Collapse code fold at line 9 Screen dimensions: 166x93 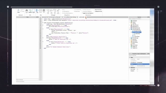point(43,29)
